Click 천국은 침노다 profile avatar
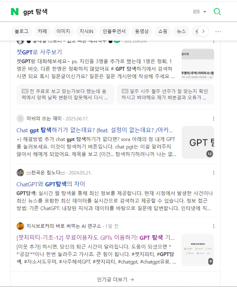This screenshot has height=287, width=237. pyautogui.click(x=20, y=173)
